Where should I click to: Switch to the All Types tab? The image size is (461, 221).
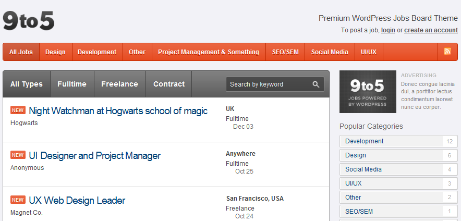point(27,84)
